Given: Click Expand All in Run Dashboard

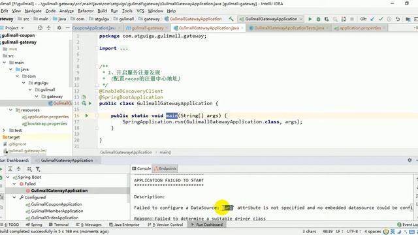Looking at the screenshot, I should pos(10,169).
